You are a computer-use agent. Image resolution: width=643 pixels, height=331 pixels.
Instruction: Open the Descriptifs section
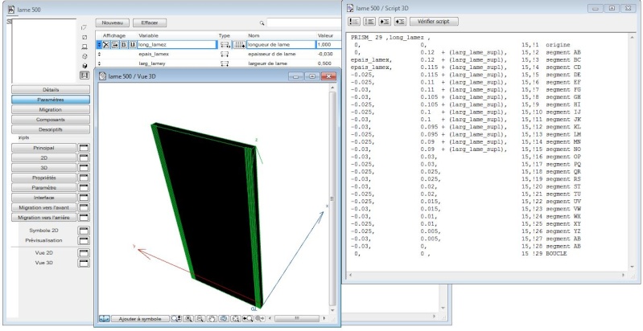coord(51,129)
